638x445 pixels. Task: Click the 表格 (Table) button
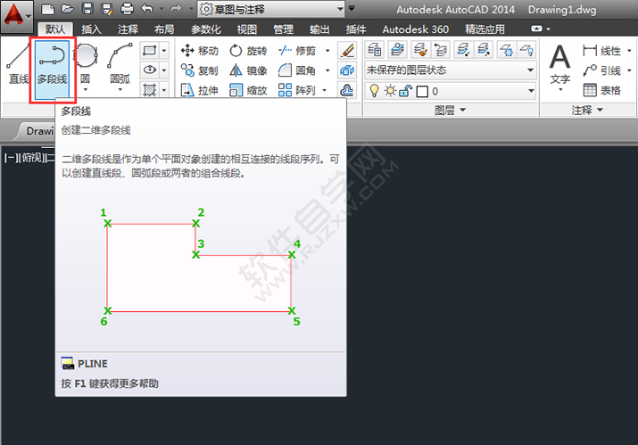[x=602, y=90]
